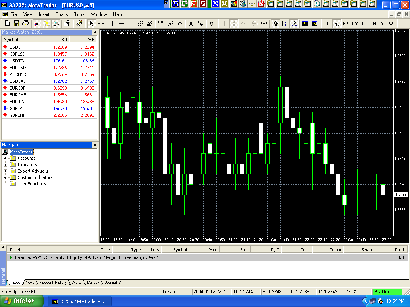Switch chart to M30 timeframe

(355, 24)
